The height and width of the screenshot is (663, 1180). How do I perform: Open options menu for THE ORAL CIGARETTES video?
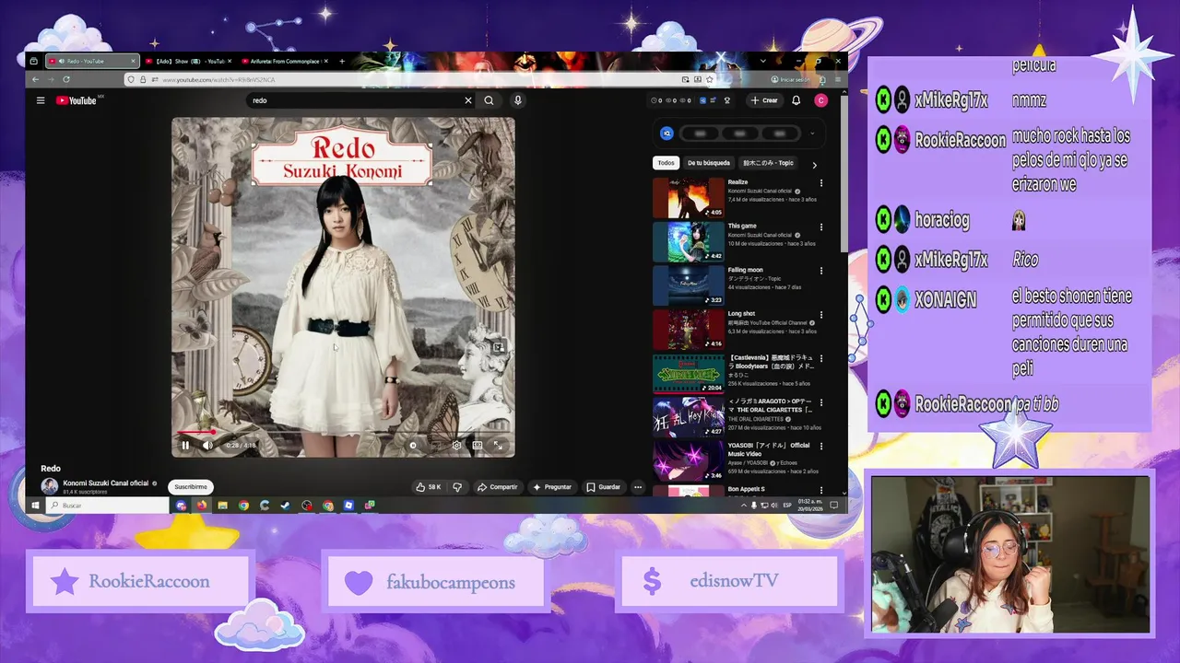(820, 401)
